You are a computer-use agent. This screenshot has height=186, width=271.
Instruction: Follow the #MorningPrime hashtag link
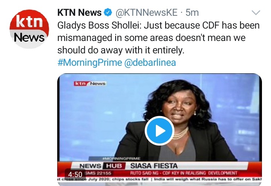(90, 62)
